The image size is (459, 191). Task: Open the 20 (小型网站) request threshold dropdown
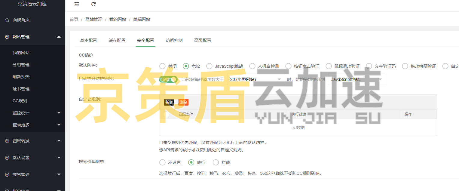[x=256, y=79]
